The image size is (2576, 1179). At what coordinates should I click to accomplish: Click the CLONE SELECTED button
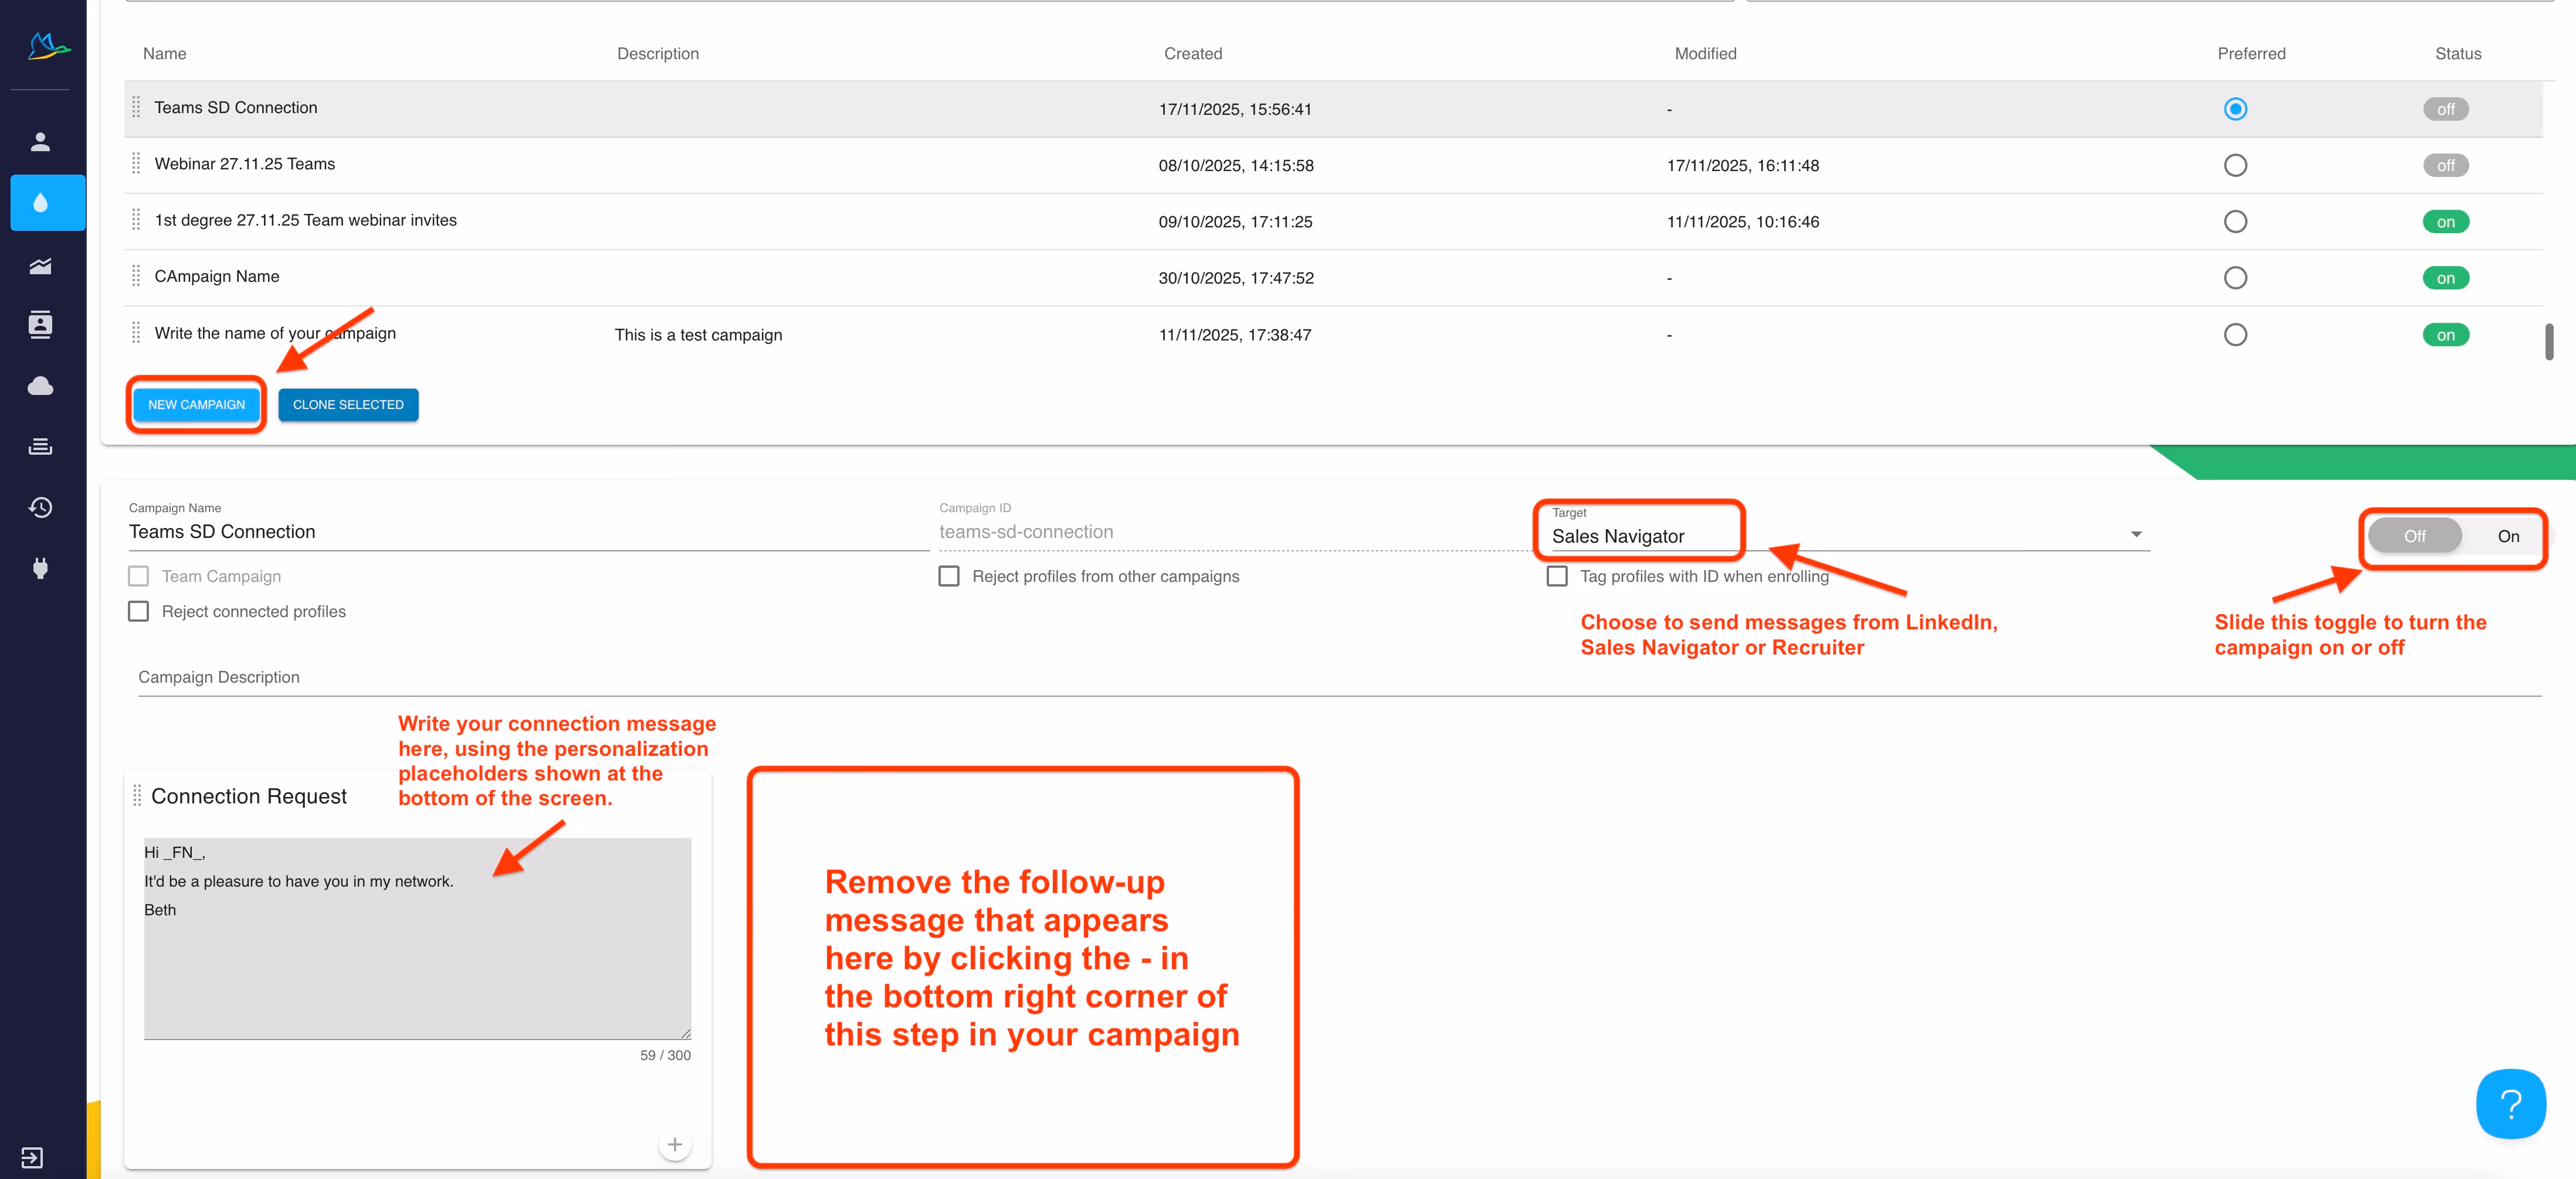pos(348,405)
